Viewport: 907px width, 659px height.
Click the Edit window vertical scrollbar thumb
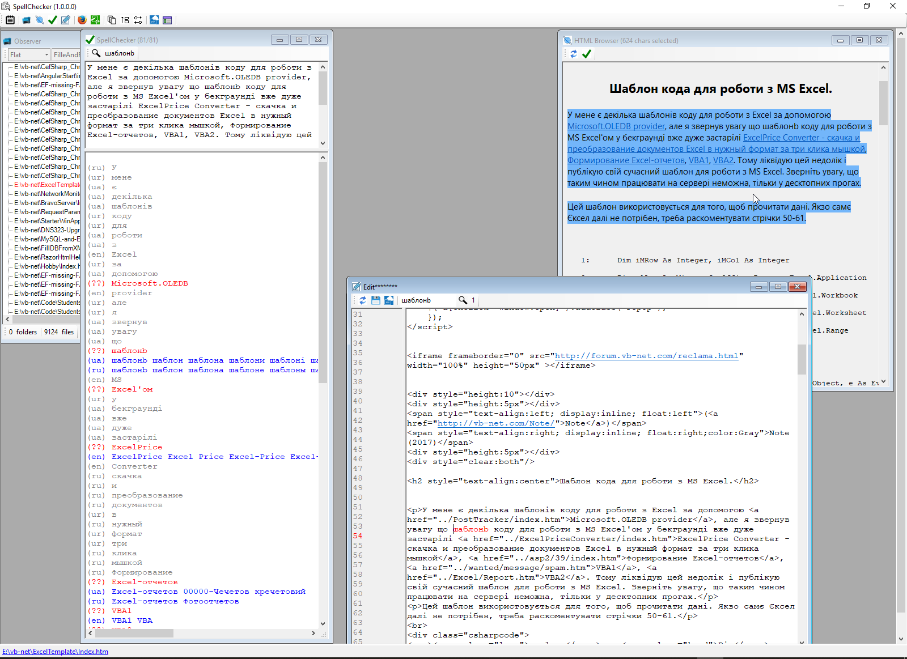pyautogui.click(x=802, y=359)
